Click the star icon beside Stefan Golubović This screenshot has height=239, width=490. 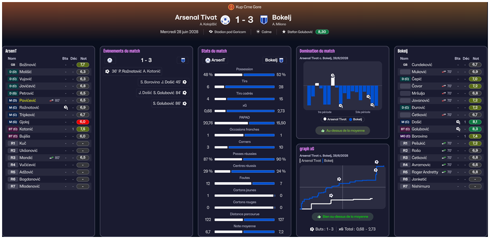click(284, 32)
